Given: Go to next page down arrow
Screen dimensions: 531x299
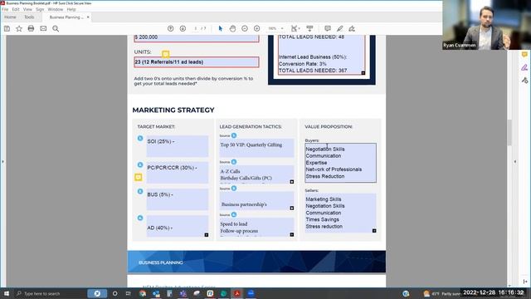Looking at the screenshot, I should [x=183, y=28].
